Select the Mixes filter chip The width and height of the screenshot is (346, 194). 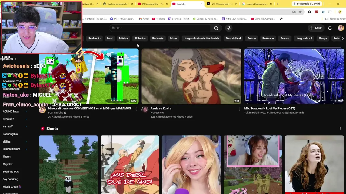tap(174, 38)
